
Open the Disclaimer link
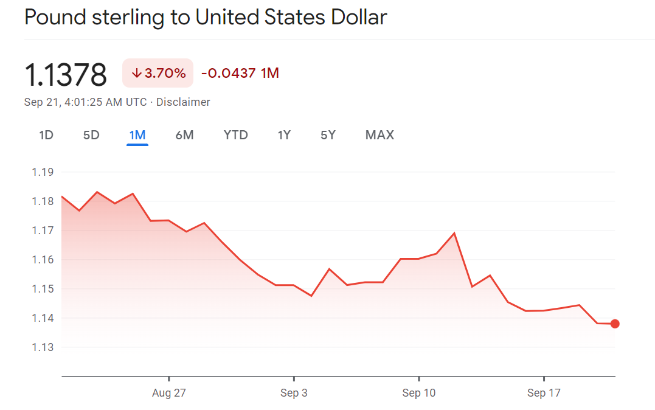click(183, 102)
